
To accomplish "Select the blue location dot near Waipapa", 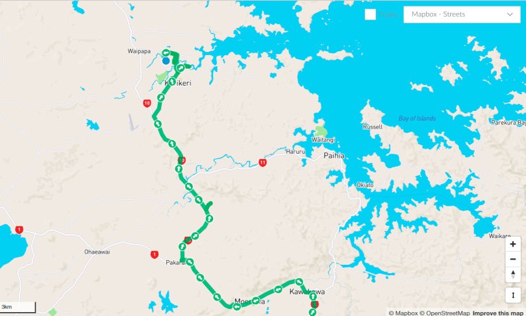I will (x=166, y=60).
